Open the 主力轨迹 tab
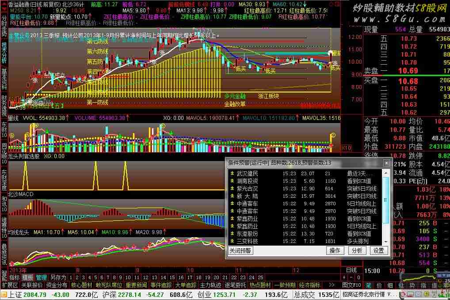Screen dimensions: 450x300 pyautogui.click(x=210, y=285)
